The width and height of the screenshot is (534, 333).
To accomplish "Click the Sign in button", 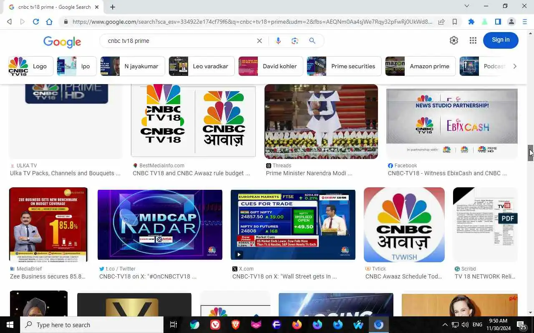I will coord(501,40).
